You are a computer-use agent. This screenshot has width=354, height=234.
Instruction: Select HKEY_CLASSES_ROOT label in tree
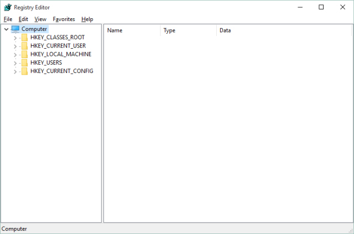pos(58,37)
